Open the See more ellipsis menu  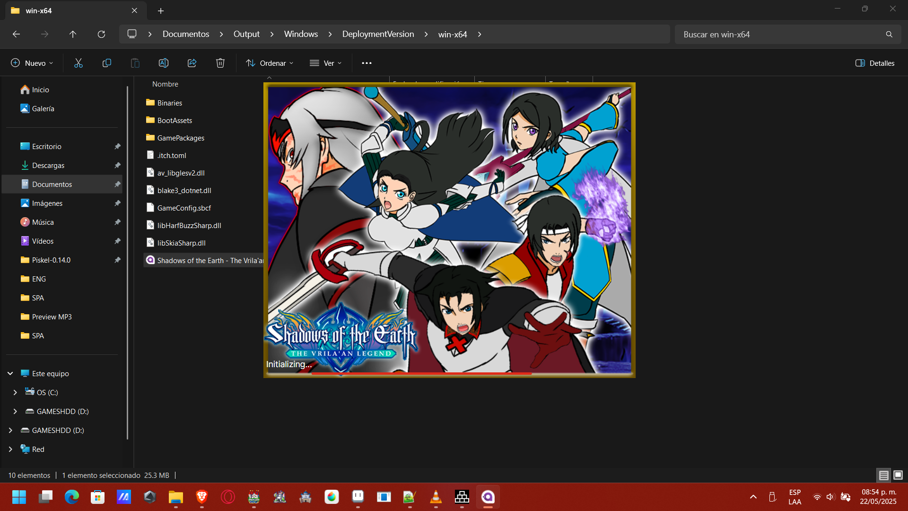coord(367,63)
